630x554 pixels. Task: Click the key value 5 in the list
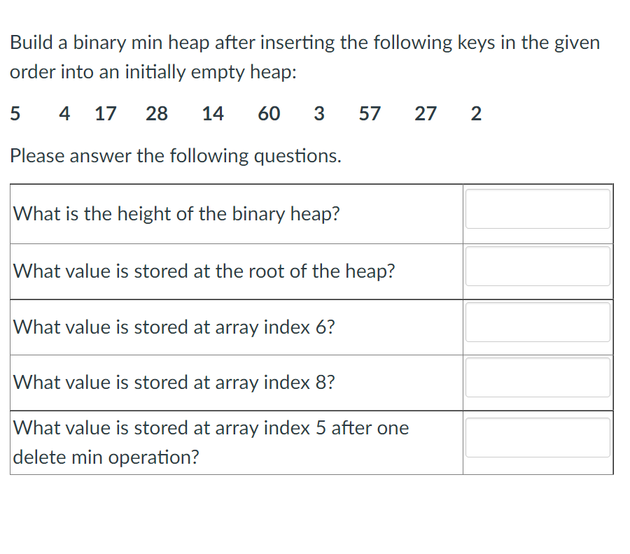(15, 113)
